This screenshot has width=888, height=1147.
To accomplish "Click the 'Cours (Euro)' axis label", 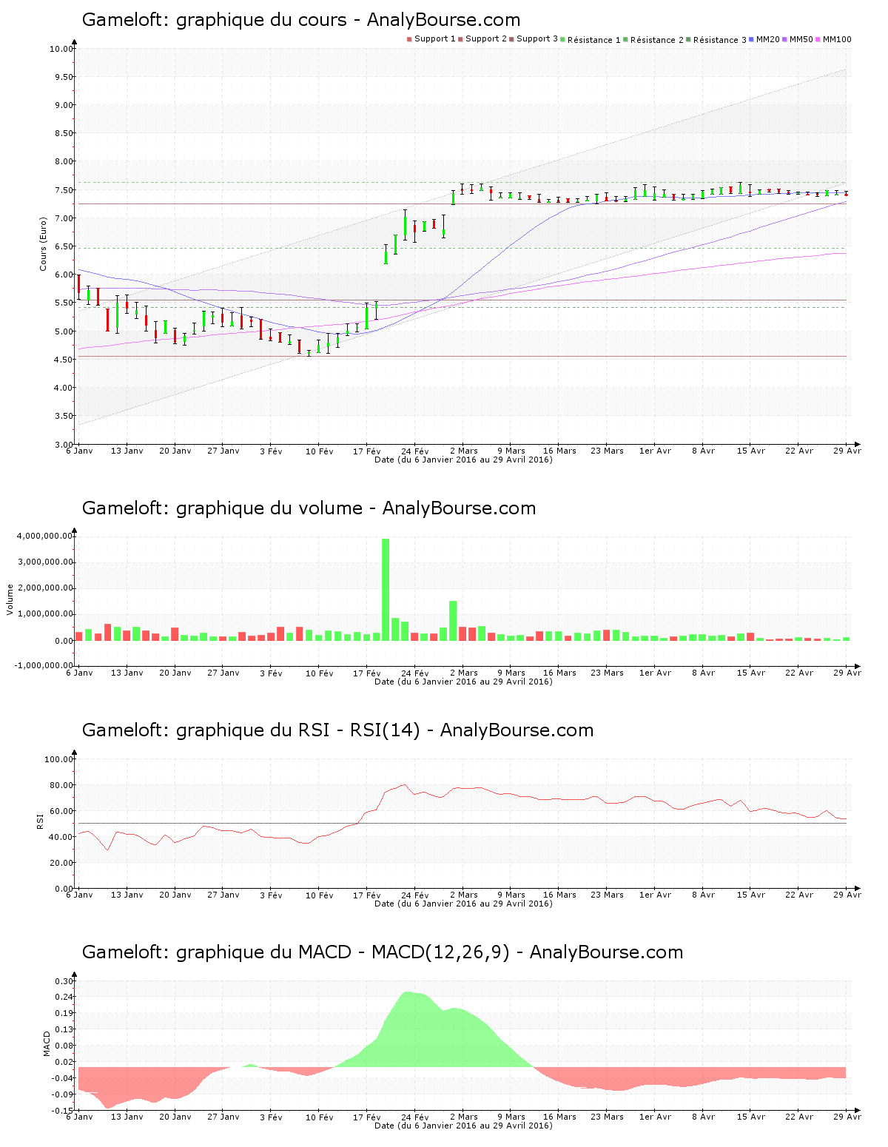I will click(43, 243).
